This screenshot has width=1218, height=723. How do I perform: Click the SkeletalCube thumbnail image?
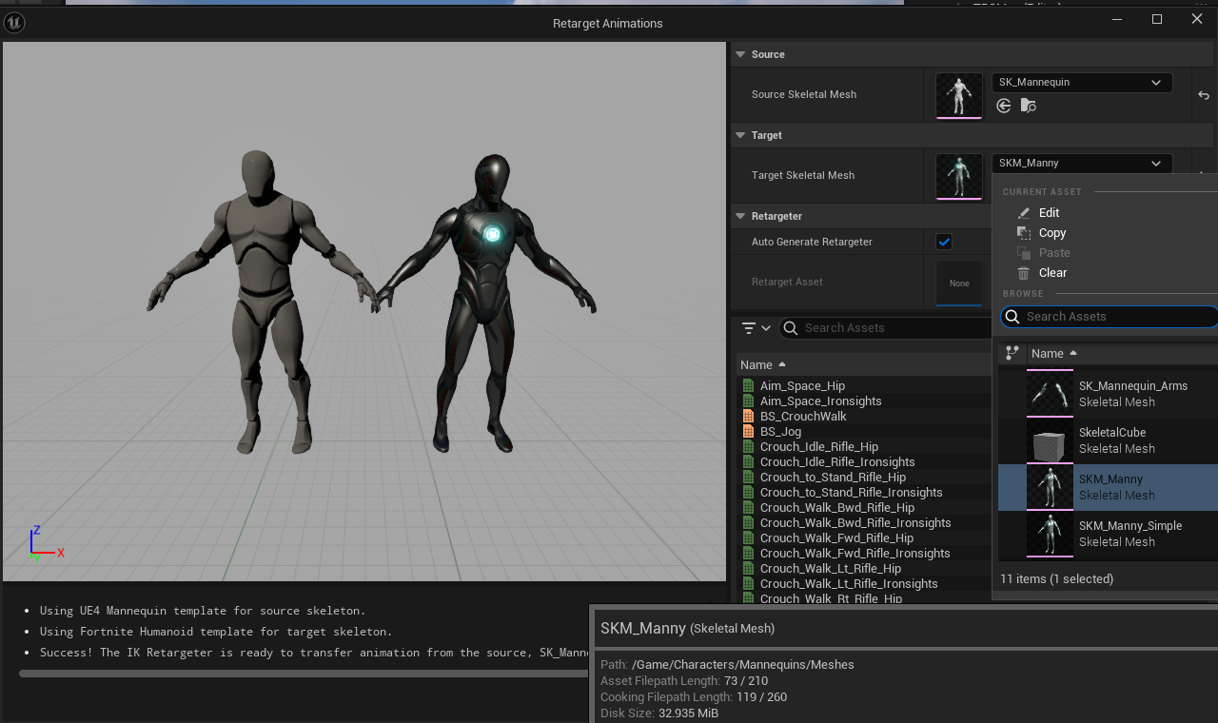click(x=1050, y=441)
